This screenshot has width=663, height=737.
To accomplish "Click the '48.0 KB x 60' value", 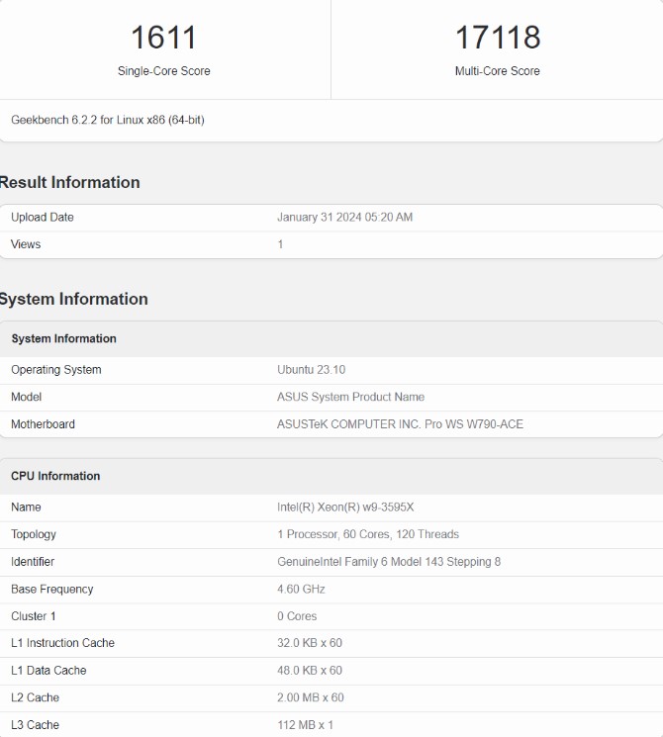I will (x=310, y=671).
